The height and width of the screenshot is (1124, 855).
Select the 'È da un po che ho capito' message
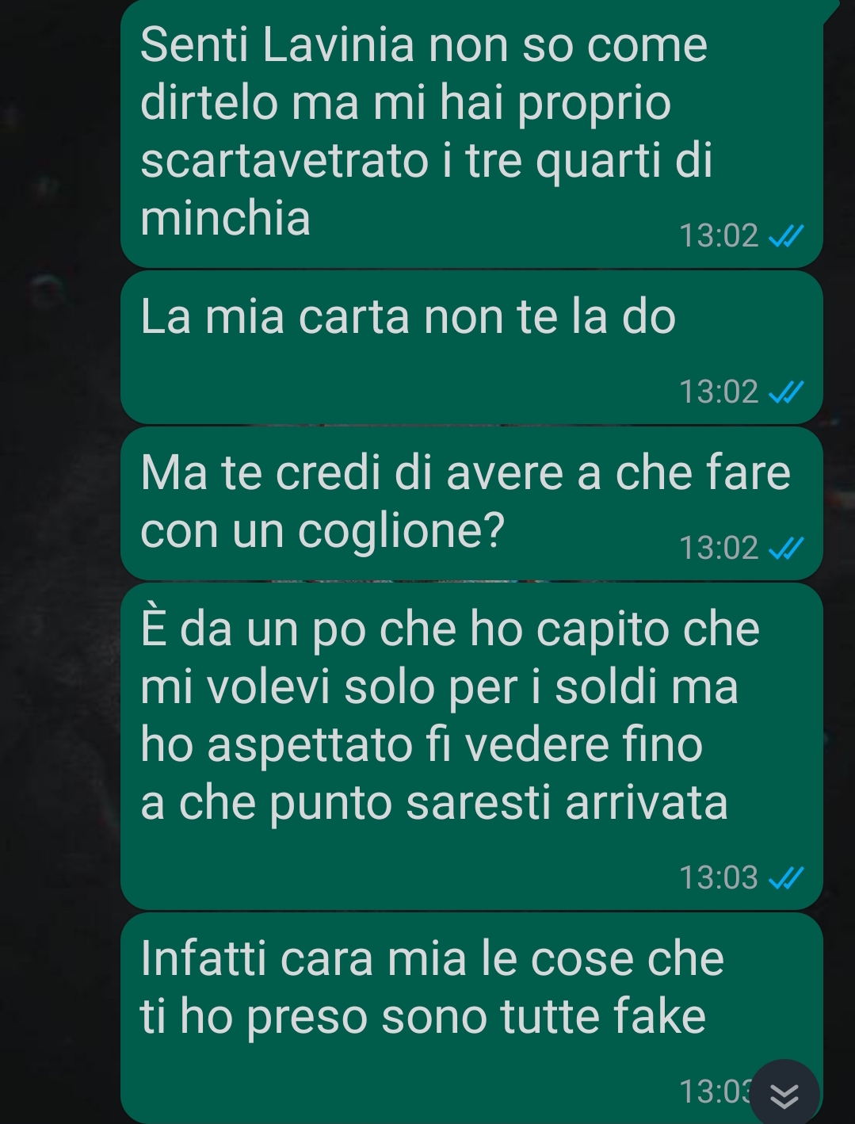pos(471,747)
